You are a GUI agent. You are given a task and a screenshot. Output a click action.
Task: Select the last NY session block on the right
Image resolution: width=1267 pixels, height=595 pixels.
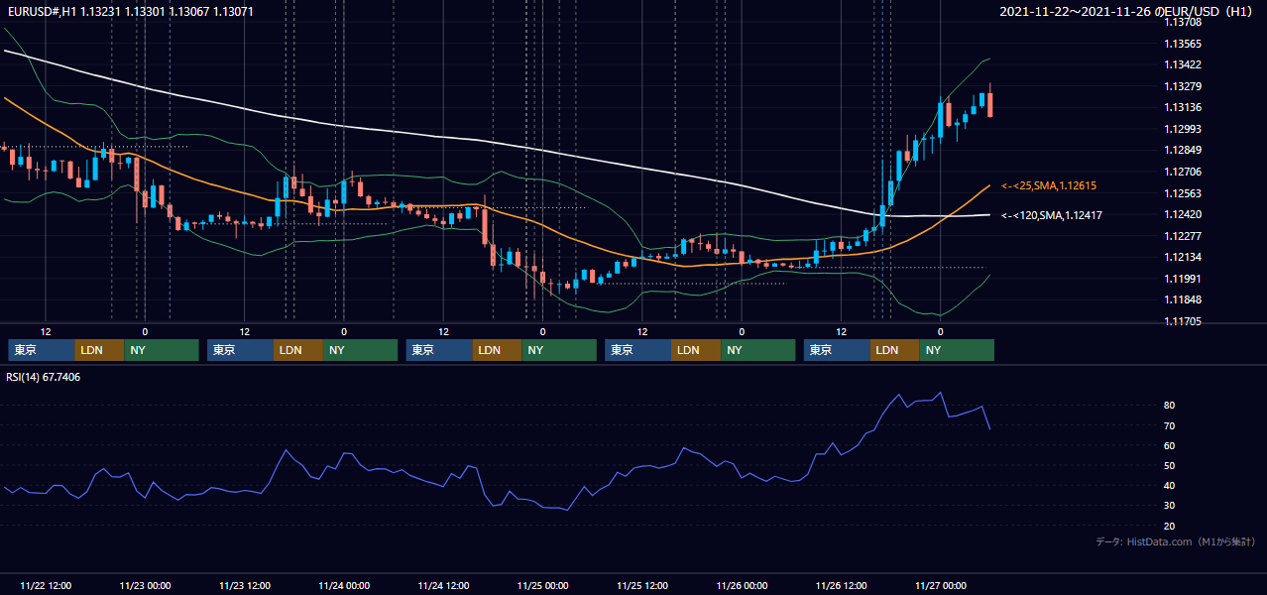click(x=957, y=350)
